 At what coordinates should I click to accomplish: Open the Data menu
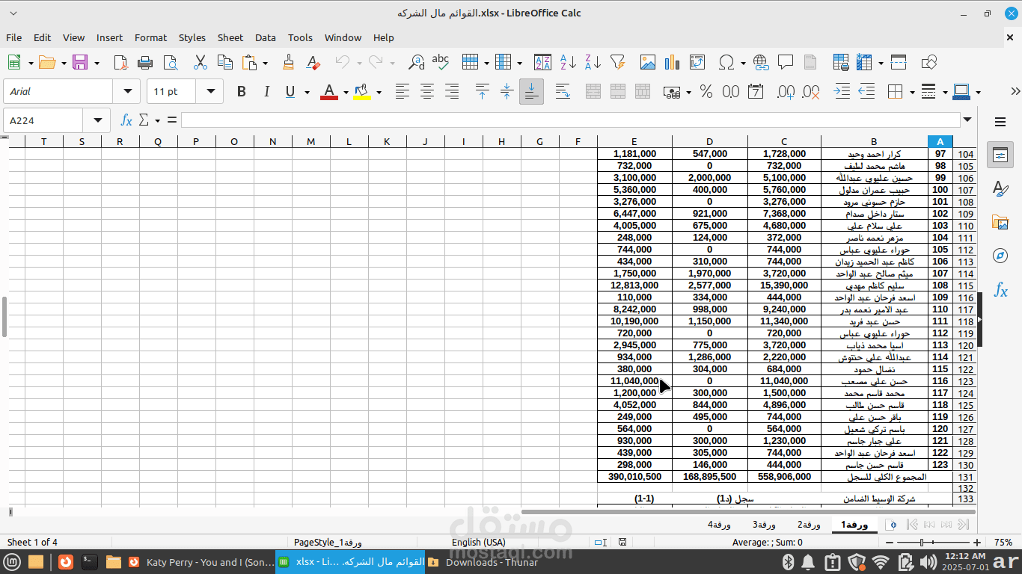[266, 37]
